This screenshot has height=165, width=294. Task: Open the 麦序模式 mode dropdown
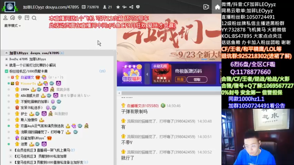coord(12,26)
